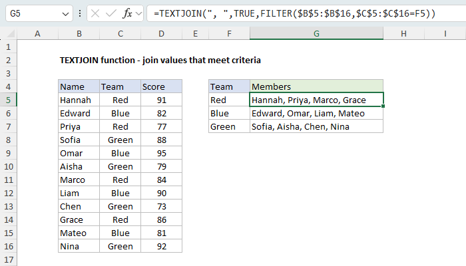The width and height of the screenshot is (466, 266).
Task: Click score cell with value 92
Action: pos(161,247)
